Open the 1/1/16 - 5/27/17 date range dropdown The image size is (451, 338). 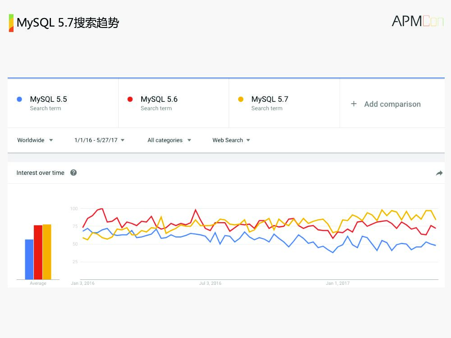pos(99,140)
